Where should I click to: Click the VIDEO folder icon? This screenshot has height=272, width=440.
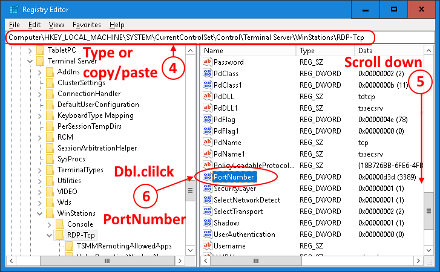[x=50, y=192]
